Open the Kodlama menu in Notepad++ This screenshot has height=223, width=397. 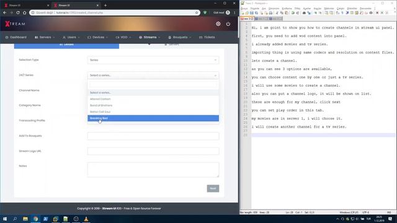pos(287,8)
